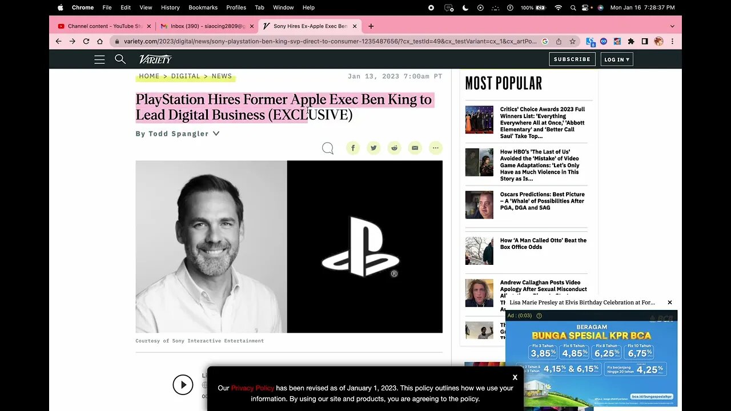This screenshot has width=731, height=411.
Task: Close the YouTube Studio tab
Action: click(x=150, y=26)
